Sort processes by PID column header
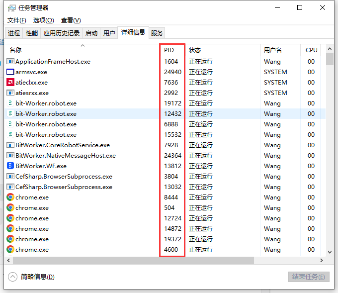Screen dimensions: 338x293 click(169, 50)
